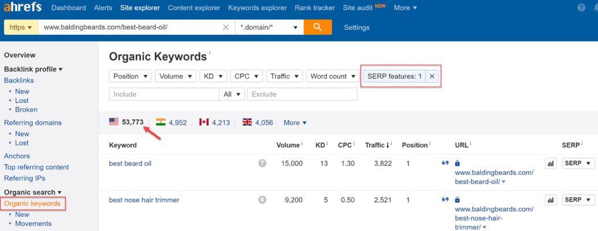Open Rank tracker tab
Screen dimensions: 598x231
pos(315,8)
